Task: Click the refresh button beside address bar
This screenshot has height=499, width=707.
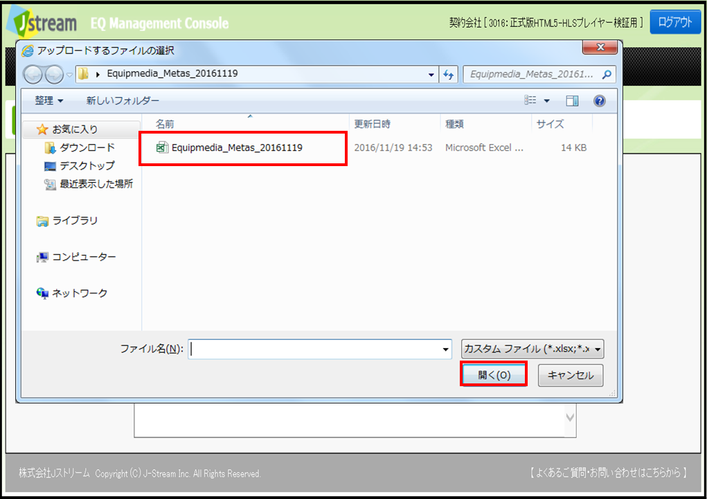Action: click(449, 74)
